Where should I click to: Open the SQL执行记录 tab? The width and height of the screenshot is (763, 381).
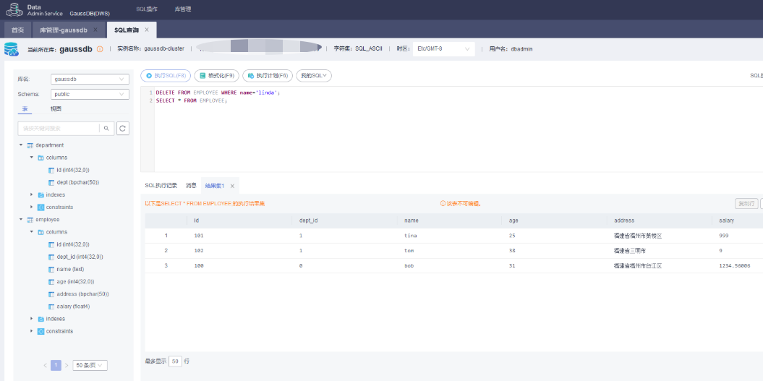pyautogui.click(x=161, y=186)
